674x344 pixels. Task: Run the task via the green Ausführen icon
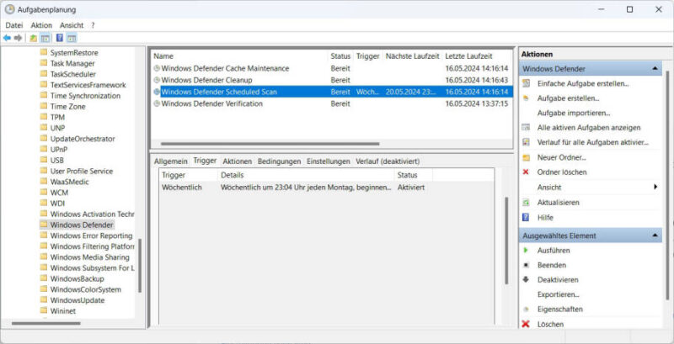pyautogui.click(x=527, y=250)
